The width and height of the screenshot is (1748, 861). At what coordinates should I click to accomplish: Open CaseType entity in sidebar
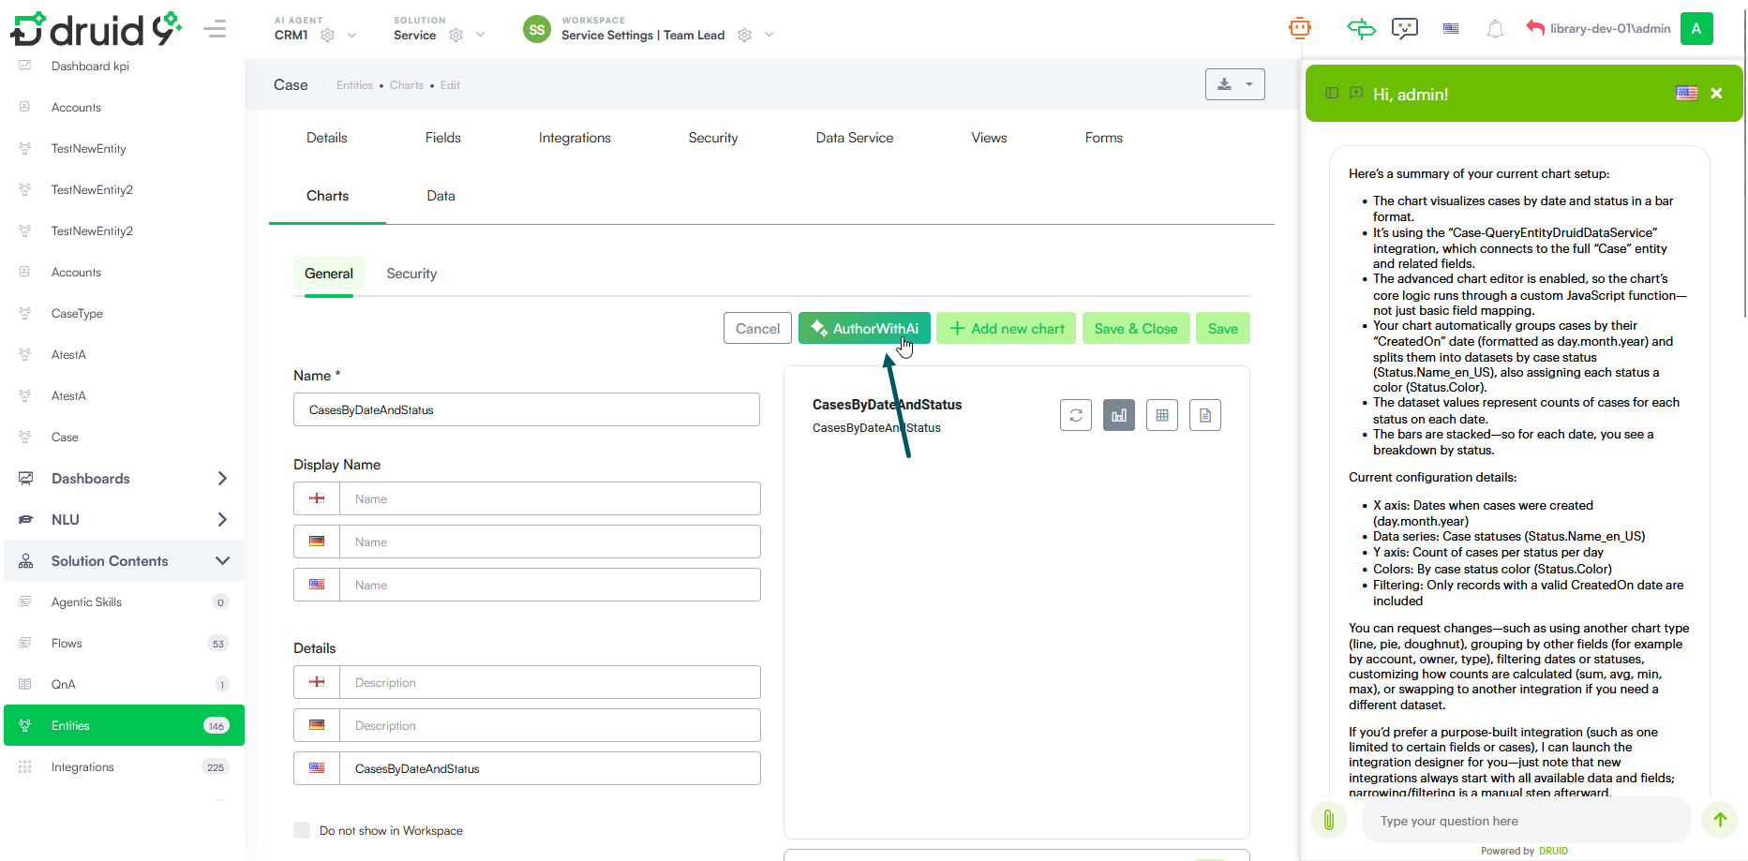[77, 314]
